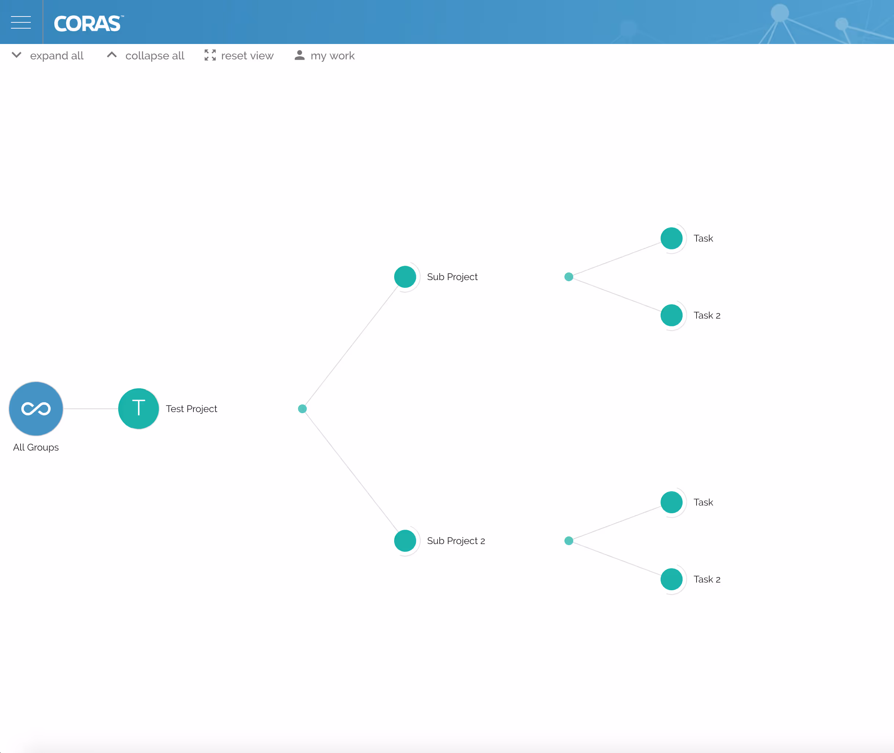
Task: Click the reset view fullscreen icon
Action: tap(210, 55)
